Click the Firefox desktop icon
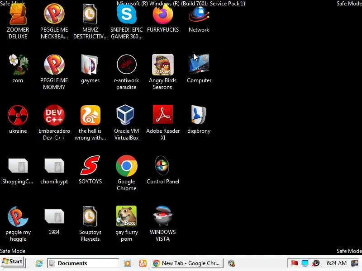This screenshot has height=271, width=362. (x=163, y=14)
